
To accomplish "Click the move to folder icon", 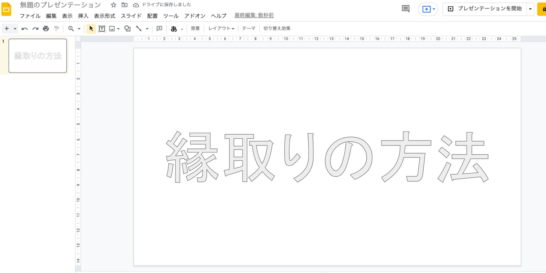I will pos(125,5).
